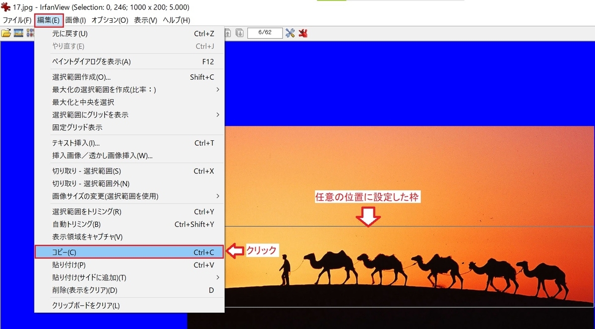This screenshot has height=329, width=595.
Task: Open the ヘルプ menu
Action: (x=176, y=20)
